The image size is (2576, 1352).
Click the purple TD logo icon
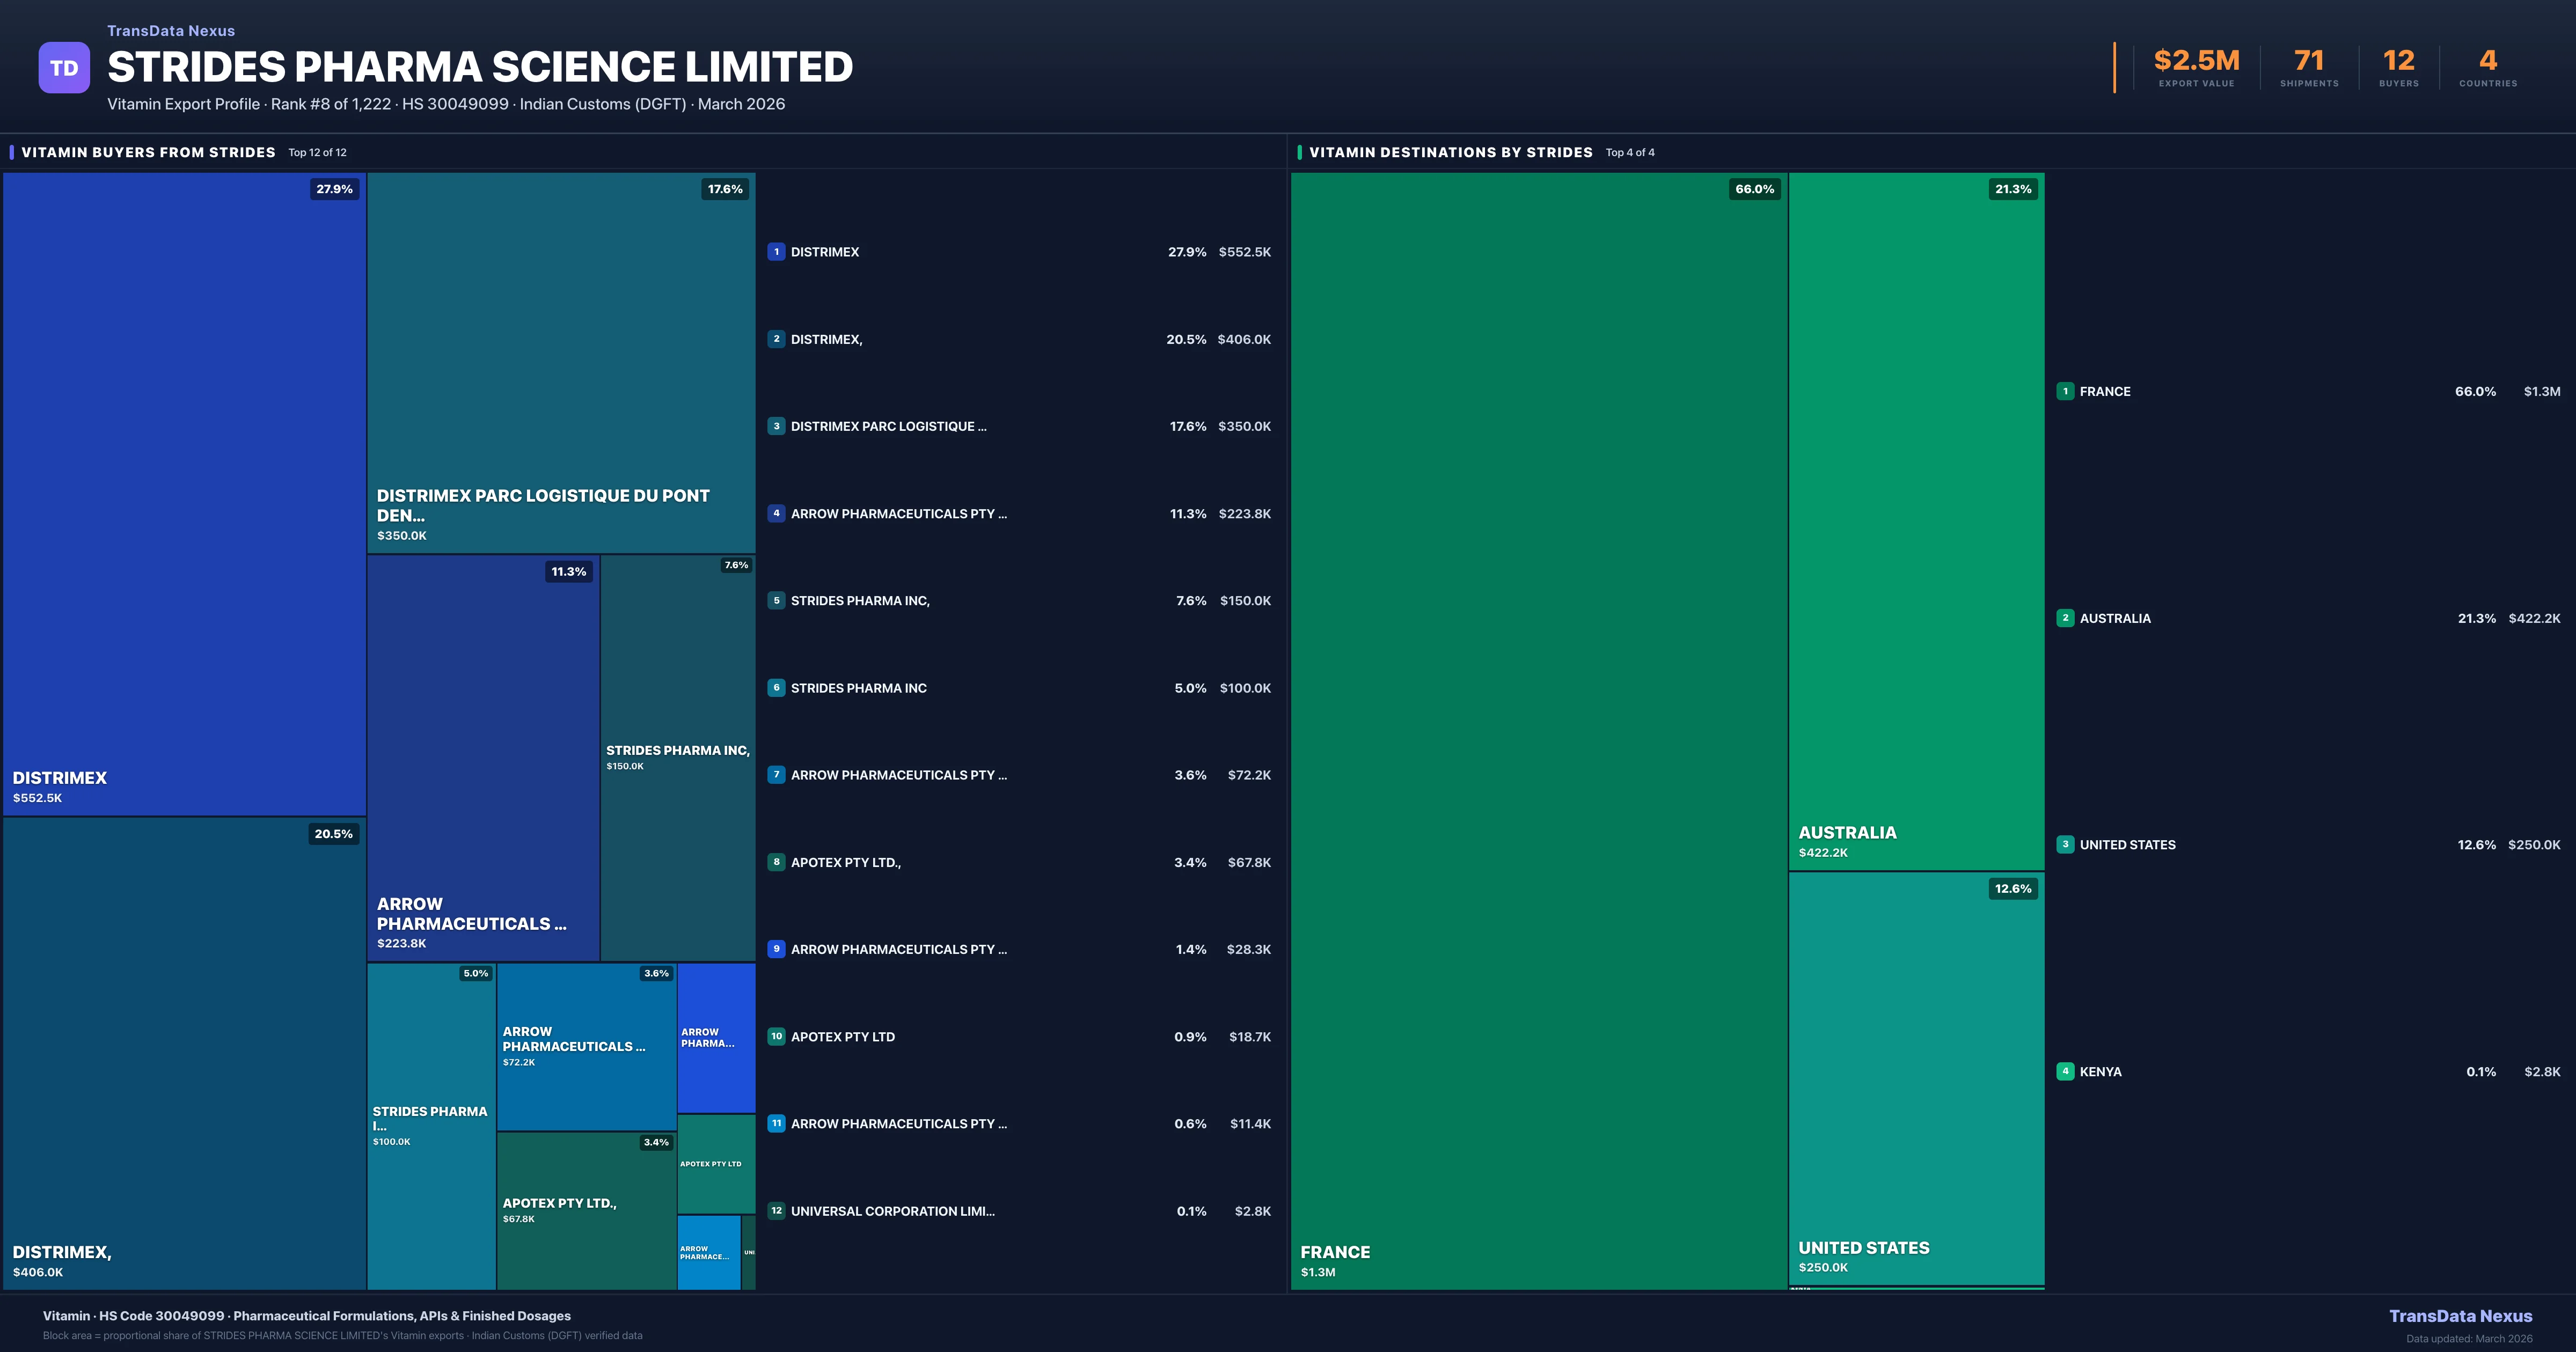click(x=64, y=68)
